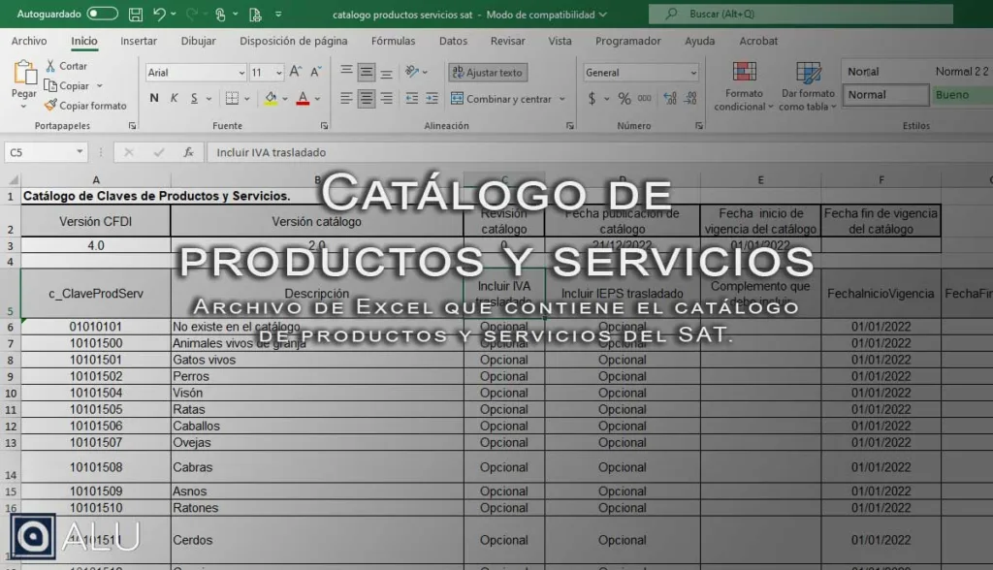The height and width of the screenshot is (570, 993).
Task: Click the Cortar scissors icon
Action: click(51, 66)
